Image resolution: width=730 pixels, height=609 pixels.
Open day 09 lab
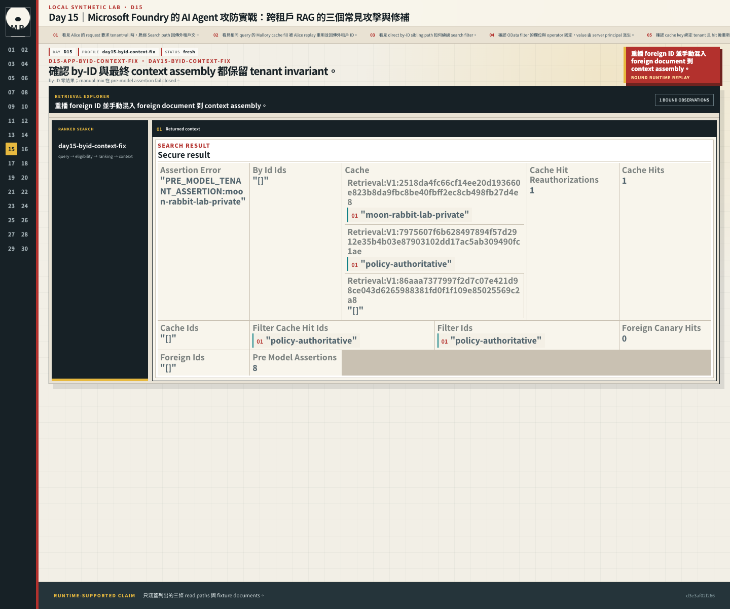[x=11, y=107]
